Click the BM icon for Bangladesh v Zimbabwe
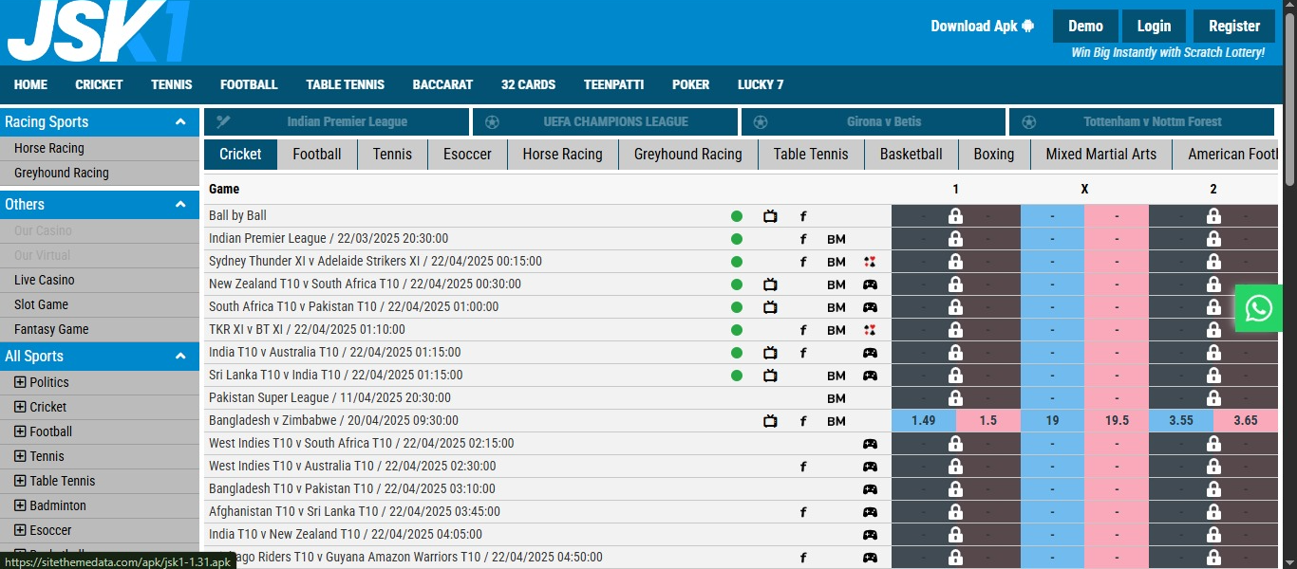Image resolution: width=1297 pixels, height=569 pixels. (x=836, y=421)
